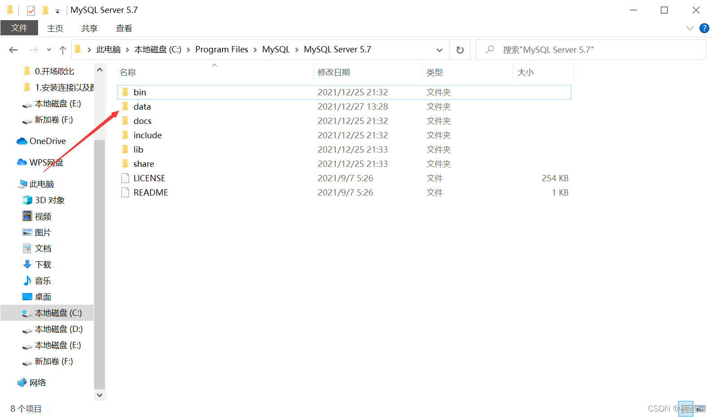
Task: Click search box for MySQL Server 5.7
Action: (591, 50)
